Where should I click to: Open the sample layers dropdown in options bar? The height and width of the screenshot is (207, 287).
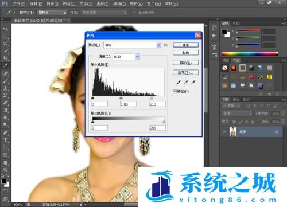[104, 13]
